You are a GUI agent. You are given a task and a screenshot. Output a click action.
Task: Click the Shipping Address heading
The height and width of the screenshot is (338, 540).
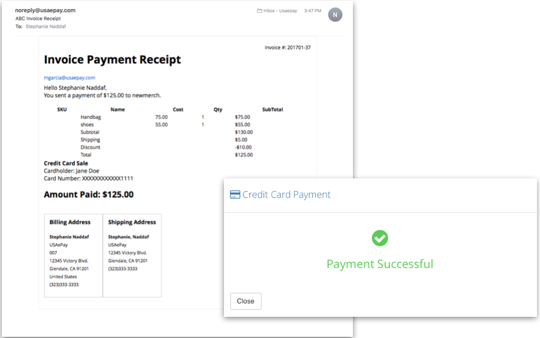pyautogui.click(x=132, y=222)
